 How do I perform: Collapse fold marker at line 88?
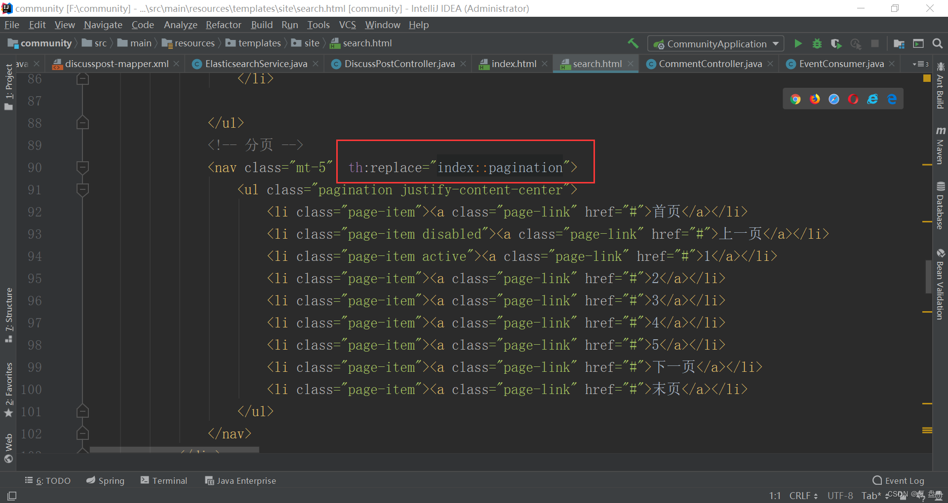tap(82, 123)
